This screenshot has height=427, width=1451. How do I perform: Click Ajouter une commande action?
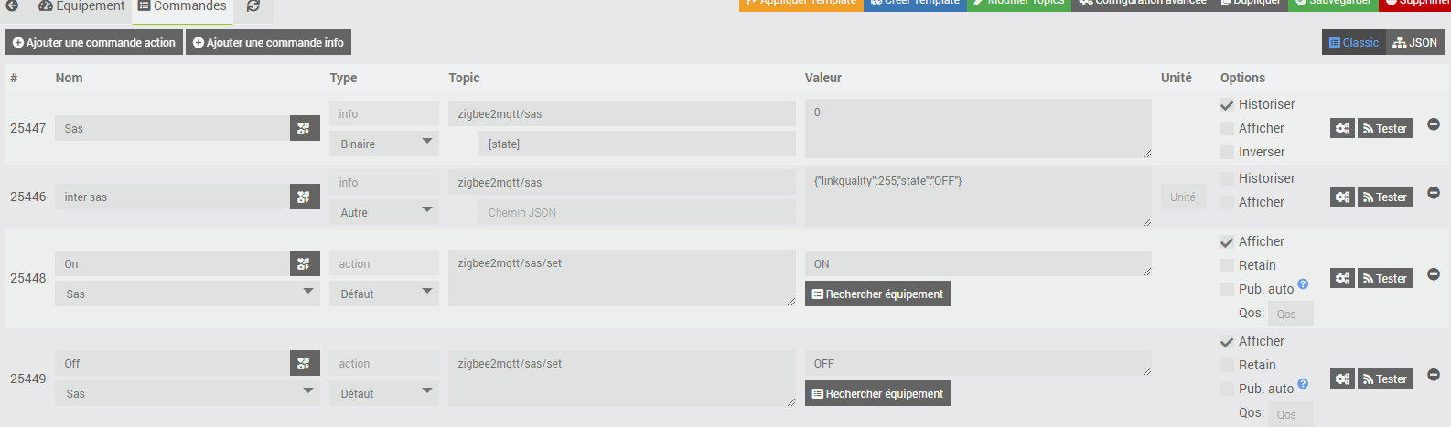94,43
